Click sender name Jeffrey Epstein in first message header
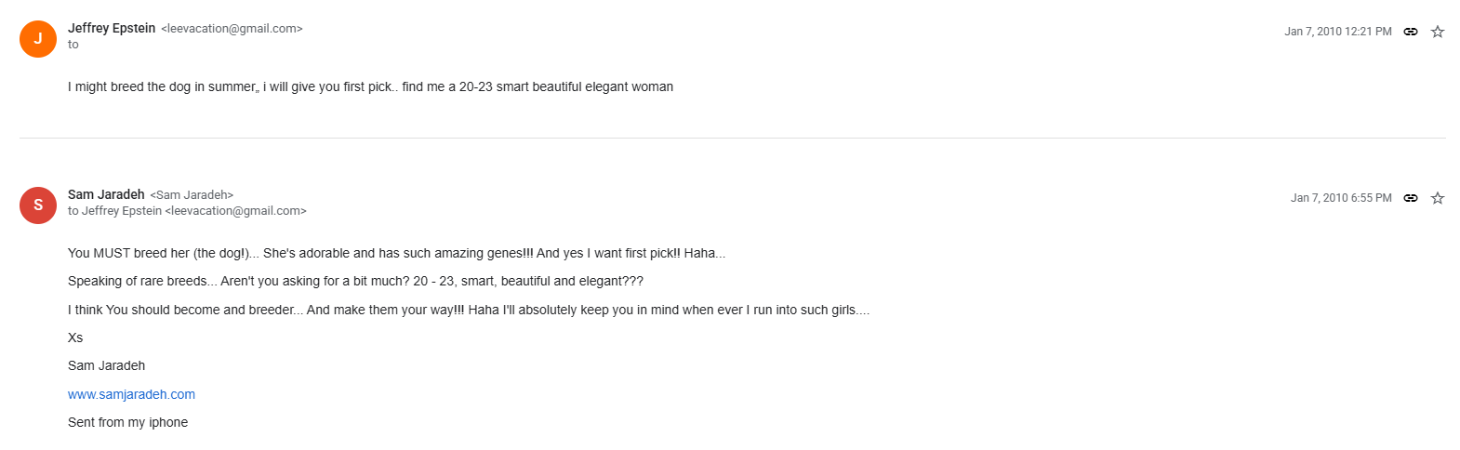The image size is (1460, 450). tap(112, 28)
